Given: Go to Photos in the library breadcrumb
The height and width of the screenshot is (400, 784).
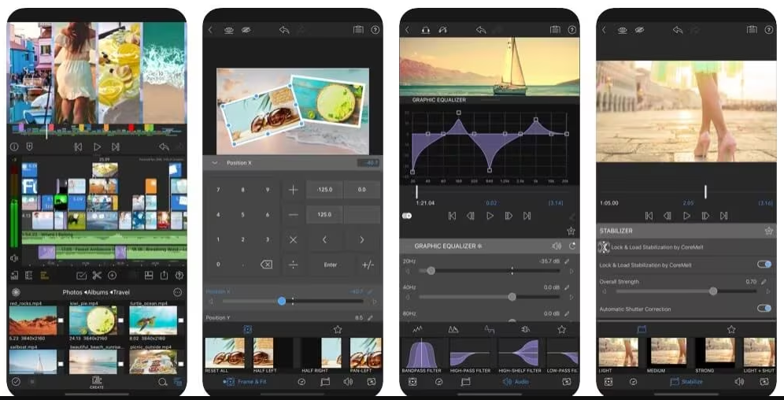Looking at the screenshot, I should pyautogui.click(x=72, y=292).
